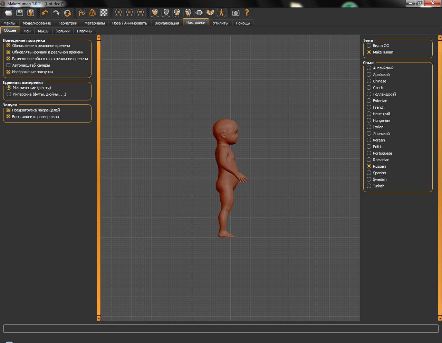The height and width of the screenshot is (343, 442).
Task: Toggle the checkerboard background icon
Action: pos(104,13)
